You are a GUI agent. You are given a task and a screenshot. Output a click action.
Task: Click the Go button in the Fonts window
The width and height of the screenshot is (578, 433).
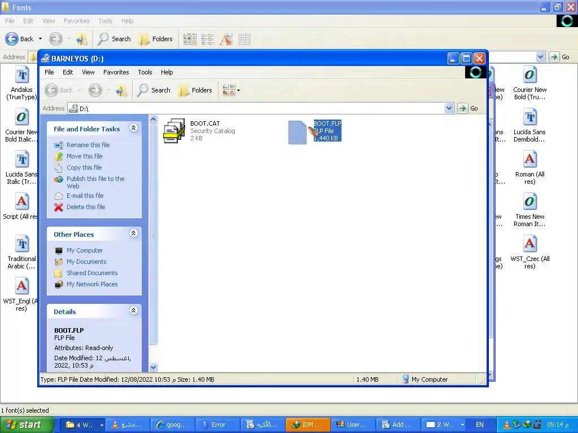point(559,57)
